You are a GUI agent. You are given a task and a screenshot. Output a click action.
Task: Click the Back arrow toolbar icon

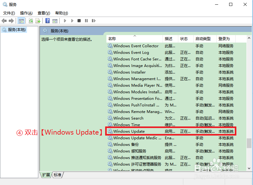tap(4, 21)
